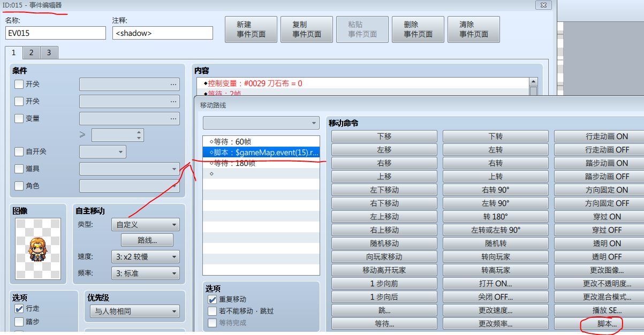Check the 道具 condition checkbox
The image size is (644, 335).
(x=19, y=169)
